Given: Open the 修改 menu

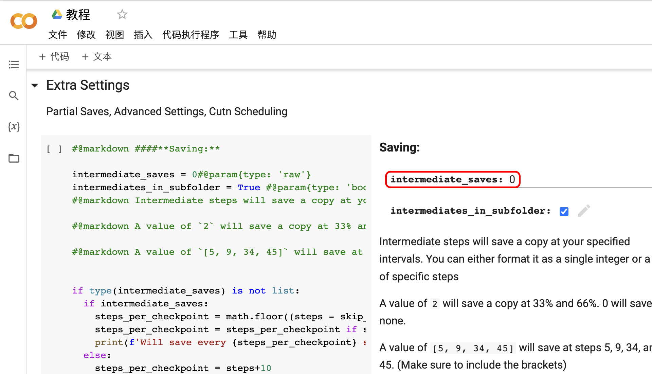Looking at the screenshot, I should 86,35.
